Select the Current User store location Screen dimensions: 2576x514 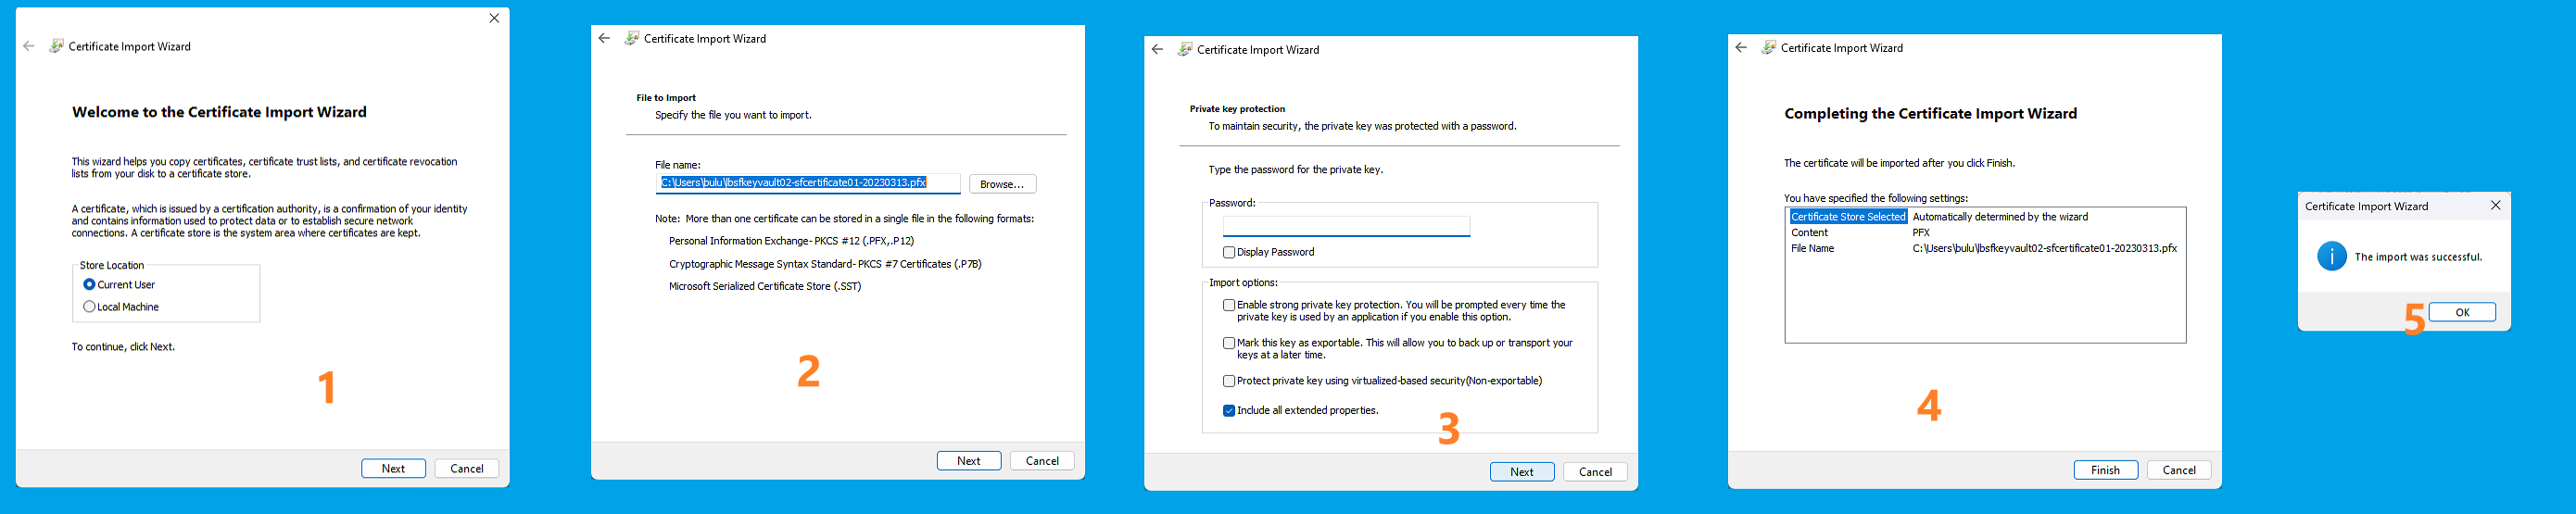coord(90,285)
